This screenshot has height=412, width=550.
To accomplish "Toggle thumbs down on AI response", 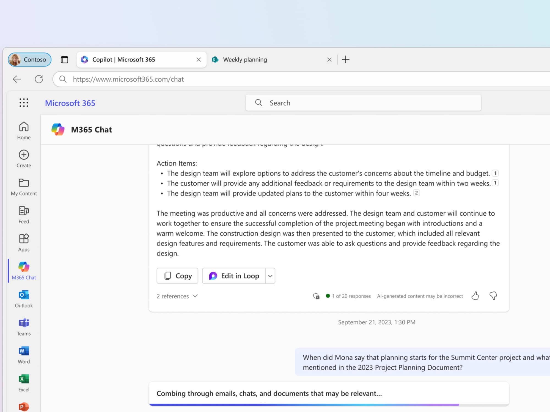I will coord(493,296).
